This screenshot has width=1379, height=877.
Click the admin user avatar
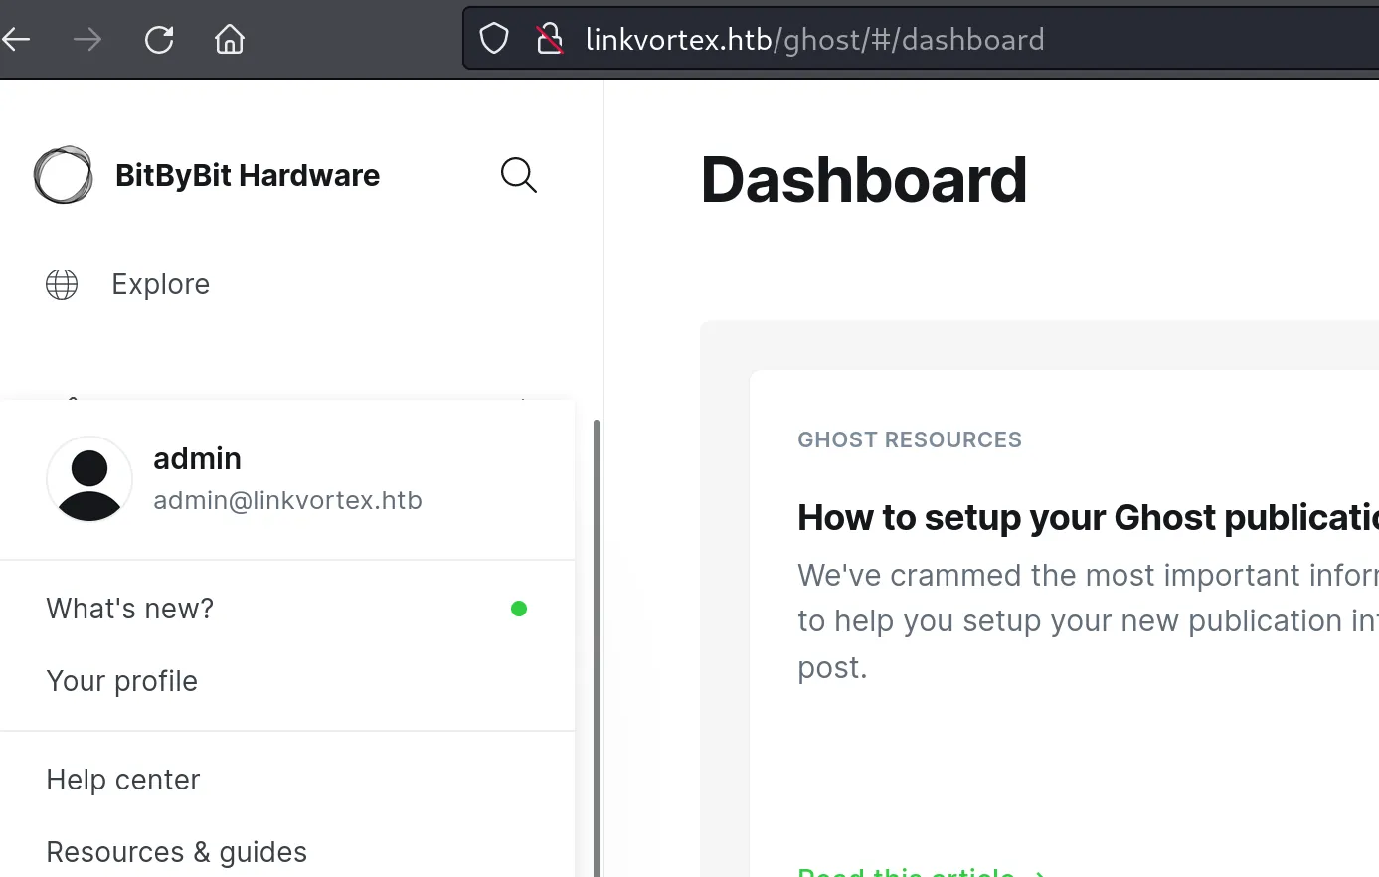[89, 479]
